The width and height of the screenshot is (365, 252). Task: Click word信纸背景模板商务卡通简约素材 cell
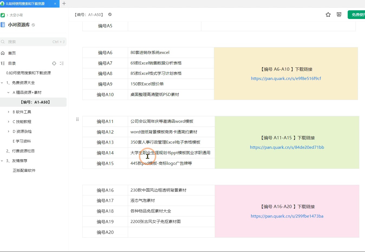[x=171, y=132]
